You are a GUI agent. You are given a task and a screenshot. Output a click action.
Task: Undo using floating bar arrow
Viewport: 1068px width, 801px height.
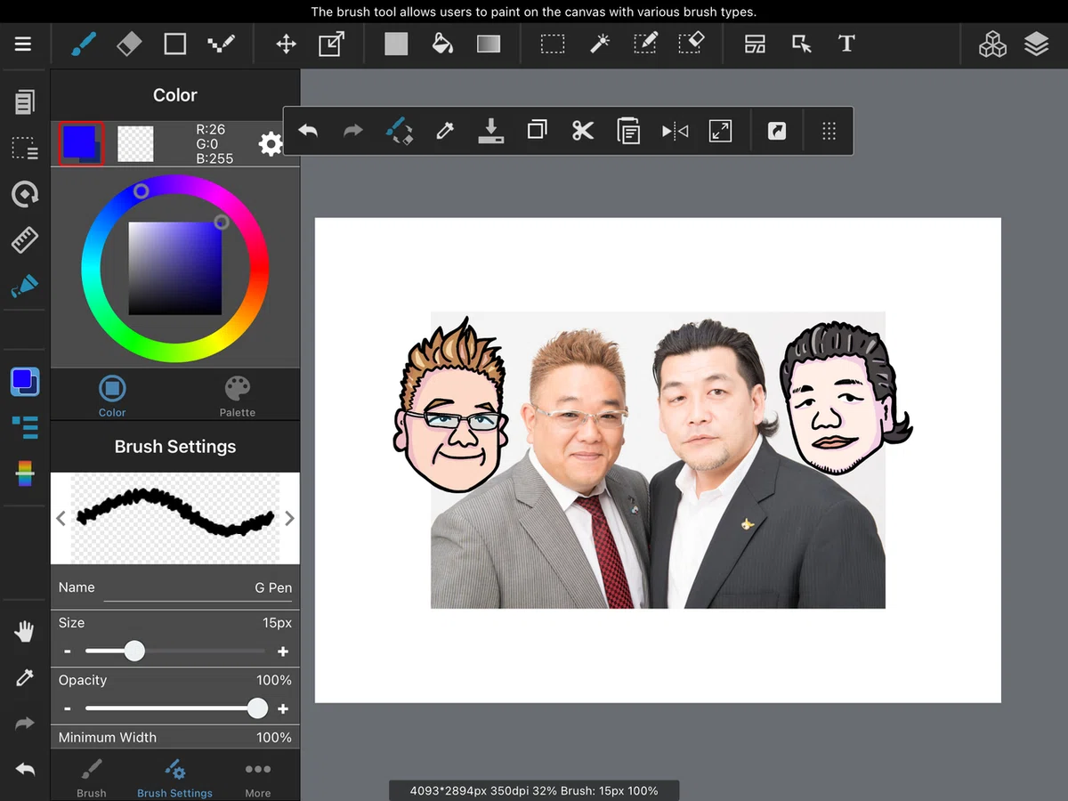308,132
